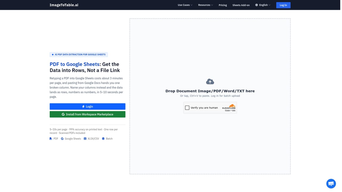Screen dimensions: 342x192
Task: Click the 'Or tap, Ctrl+V to paste' text
Action: [210, 96]
